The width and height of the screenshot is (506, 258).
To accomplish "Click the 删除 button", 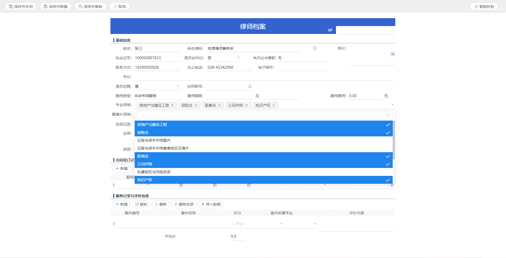I will point(160,204).
